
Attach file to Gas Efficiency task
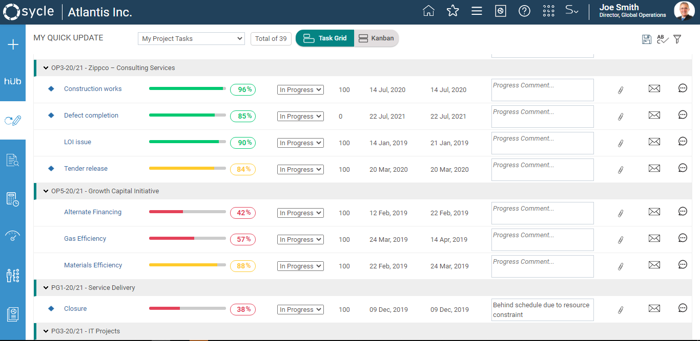click(621, 240)
